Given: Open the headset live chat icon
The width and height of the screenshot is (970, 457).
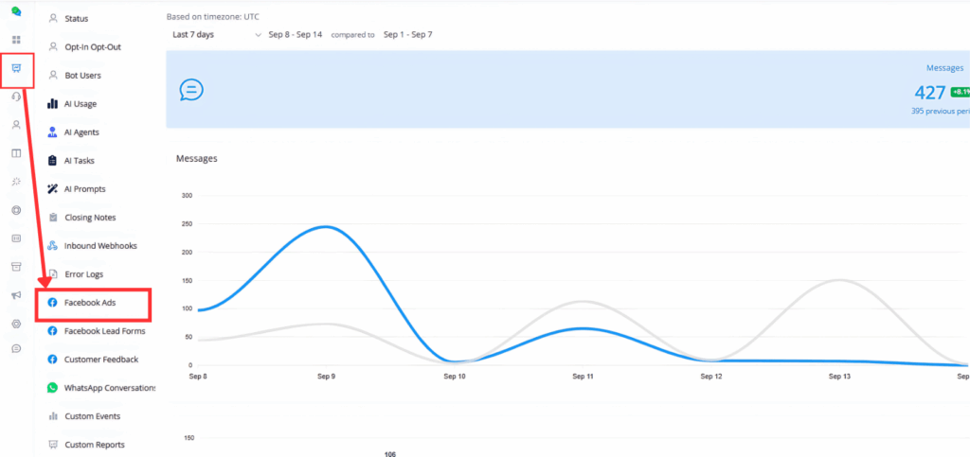Looking at the screenshot, I should click(x=16, y=97).
